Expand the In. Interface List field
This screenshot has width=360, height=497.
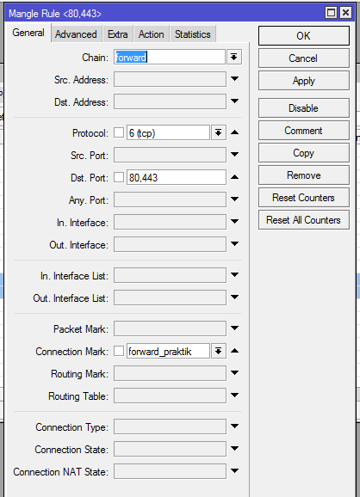pyautogui.click(x=234, y=275)
